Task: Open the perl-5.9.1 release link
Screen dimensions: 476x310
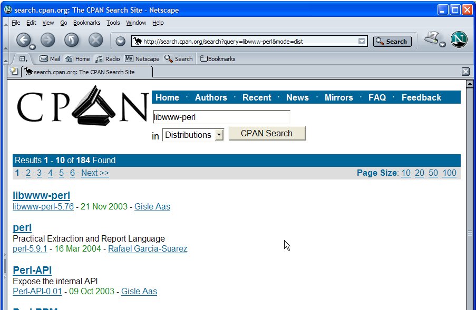Action: [30, 249]
